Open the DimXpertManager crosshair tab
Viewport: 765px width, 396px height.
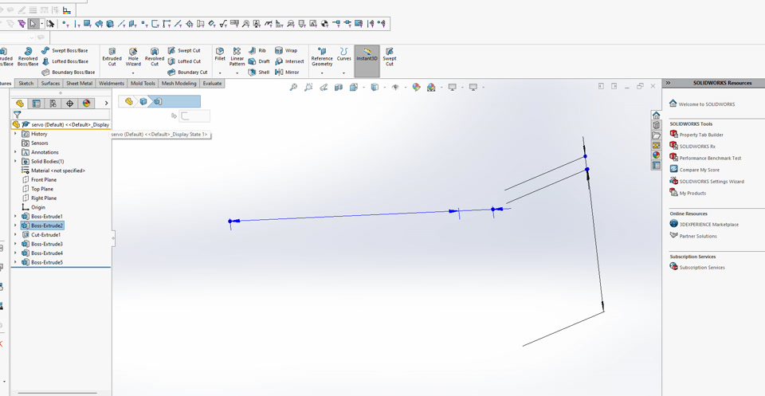[x=70, y=104]
